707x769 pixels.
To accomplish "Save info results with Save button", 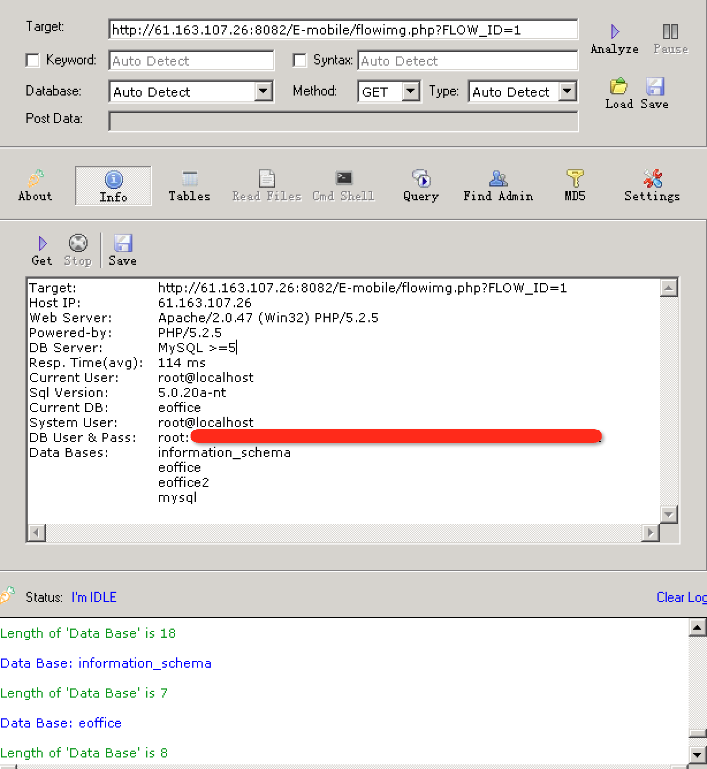I will click(123, 250).
